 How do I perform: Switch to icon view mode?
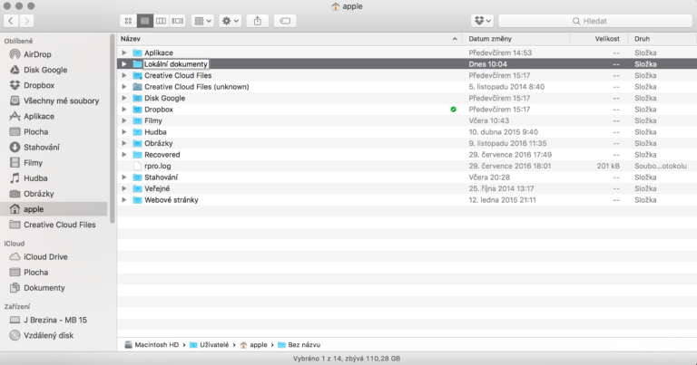pyautogui.click(x=127, y=20)
